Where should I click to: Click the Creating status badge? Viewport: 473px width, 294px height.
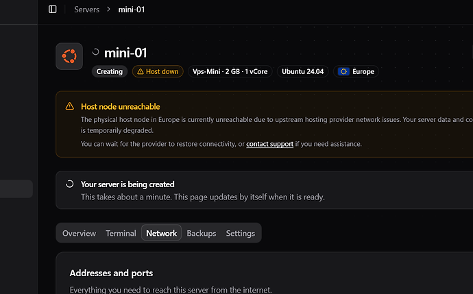(x=110, y=71)
